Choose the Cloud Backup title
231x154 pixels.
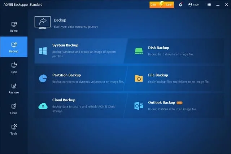pos(64,100)
